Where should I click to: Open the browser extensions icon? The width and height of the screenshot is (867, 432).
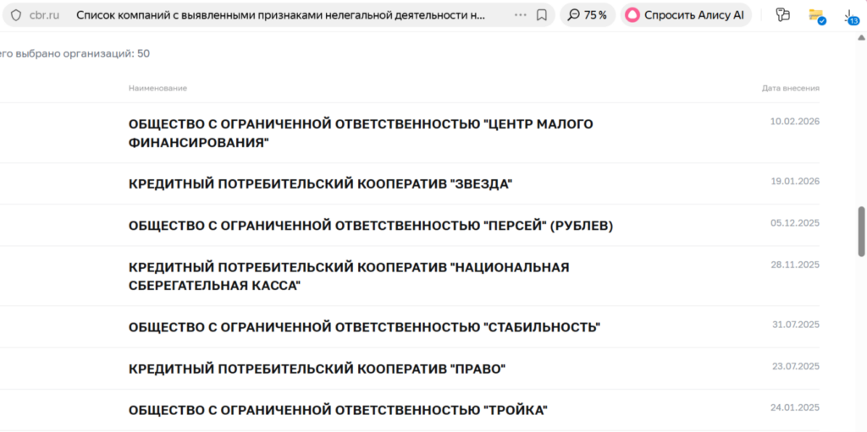coord(782,15)
